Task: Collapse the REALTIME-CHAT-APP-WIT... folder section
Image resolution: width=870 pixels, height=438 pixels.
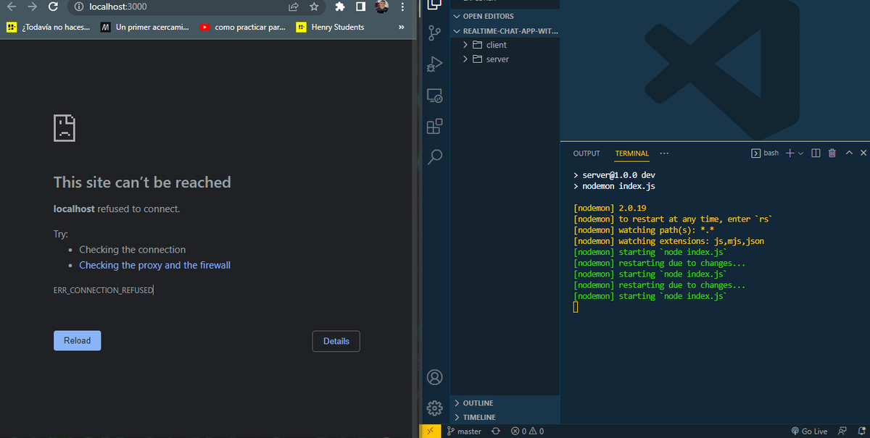Action: 505,31
